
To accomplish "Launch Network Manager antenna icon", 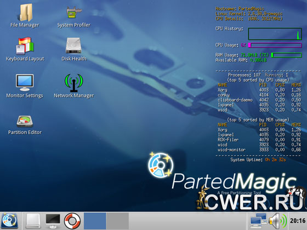I will (x=74, y=83).
